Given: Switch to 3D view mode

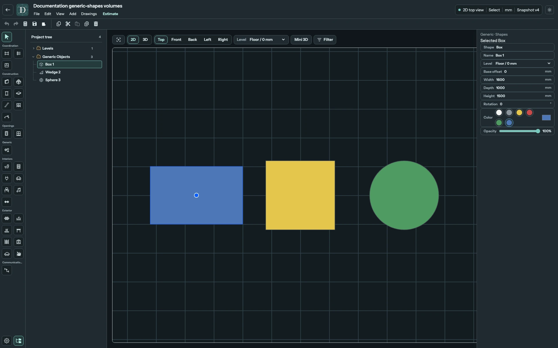Looking at the screenshot, I should coord(145,40).
